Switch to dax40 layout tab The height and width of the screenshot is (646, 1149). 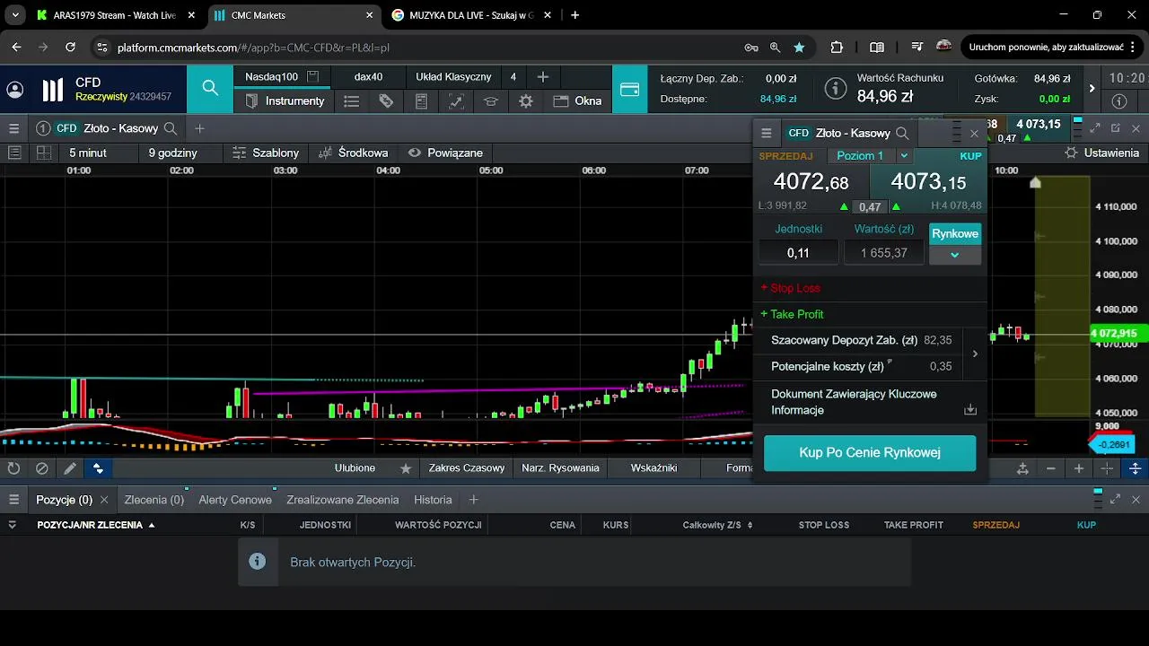click(x=368, y=77)
